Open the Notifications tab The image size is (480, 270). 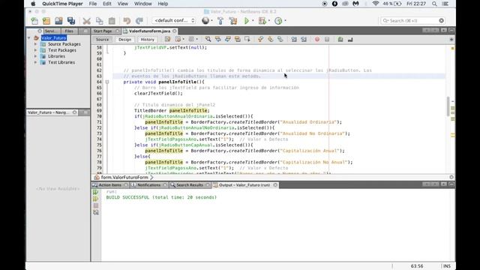point(148,185)
